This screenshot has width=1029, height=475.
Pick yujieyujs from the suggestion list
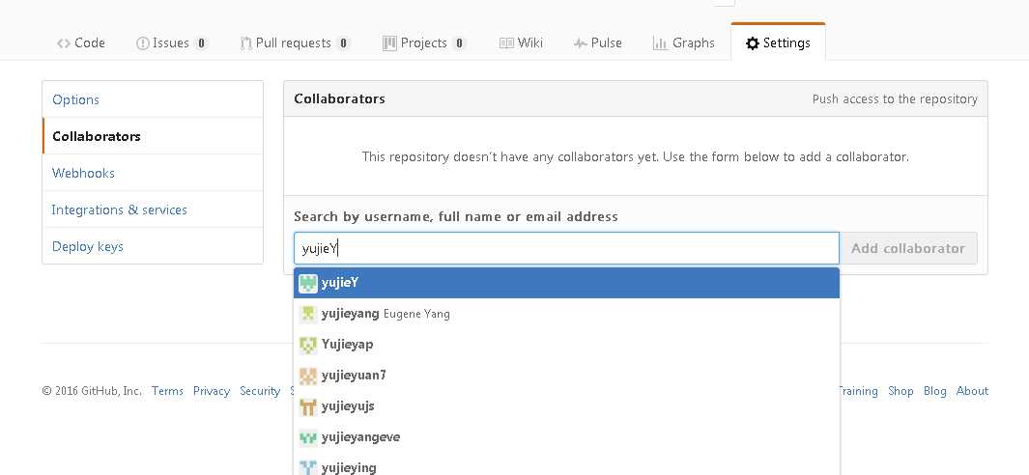click(x=566, y=406)
